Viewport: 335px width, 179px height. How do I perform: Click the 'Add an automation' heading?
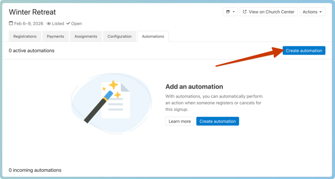click(x=194, y=87)
